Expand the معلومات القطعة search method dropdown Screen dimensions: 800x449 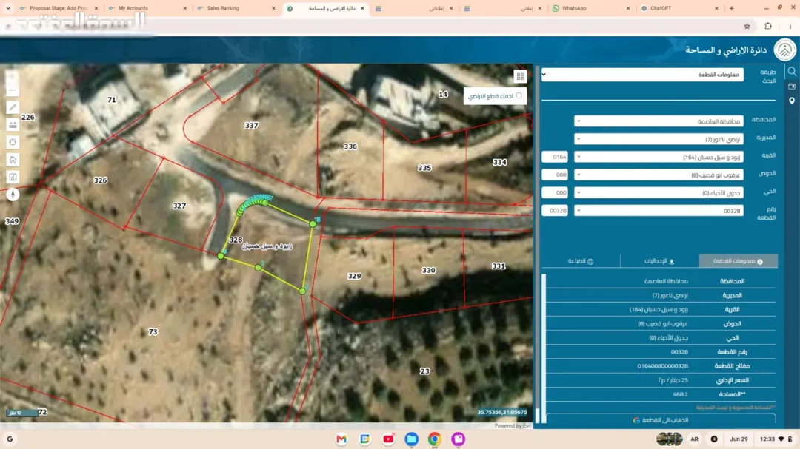pyautogui.click(x=642, y=75)
